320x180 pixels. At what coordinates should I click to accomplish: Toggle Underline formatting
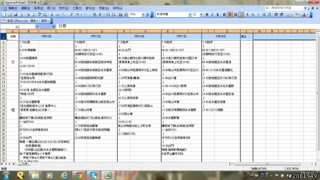click(218, 14)
